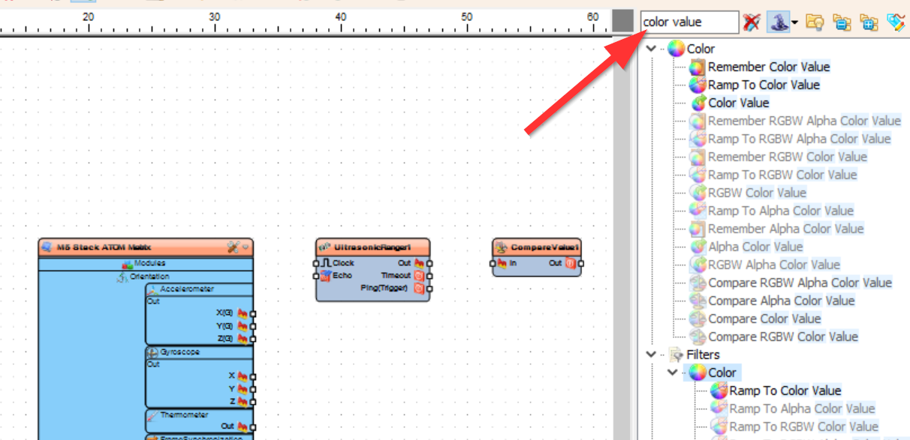Viewport: 910px width, 440px height.
Task: Click UltrasonicRanger1 Ping(Trigger) output pin
Action: click(429, 289)
